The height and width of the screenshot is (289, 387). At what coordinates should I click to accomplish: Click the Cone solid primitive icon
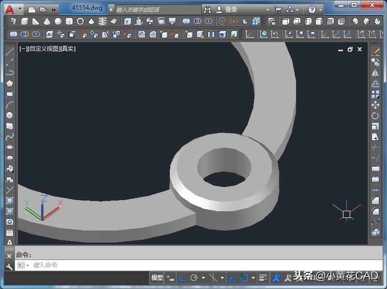(47, 22)
